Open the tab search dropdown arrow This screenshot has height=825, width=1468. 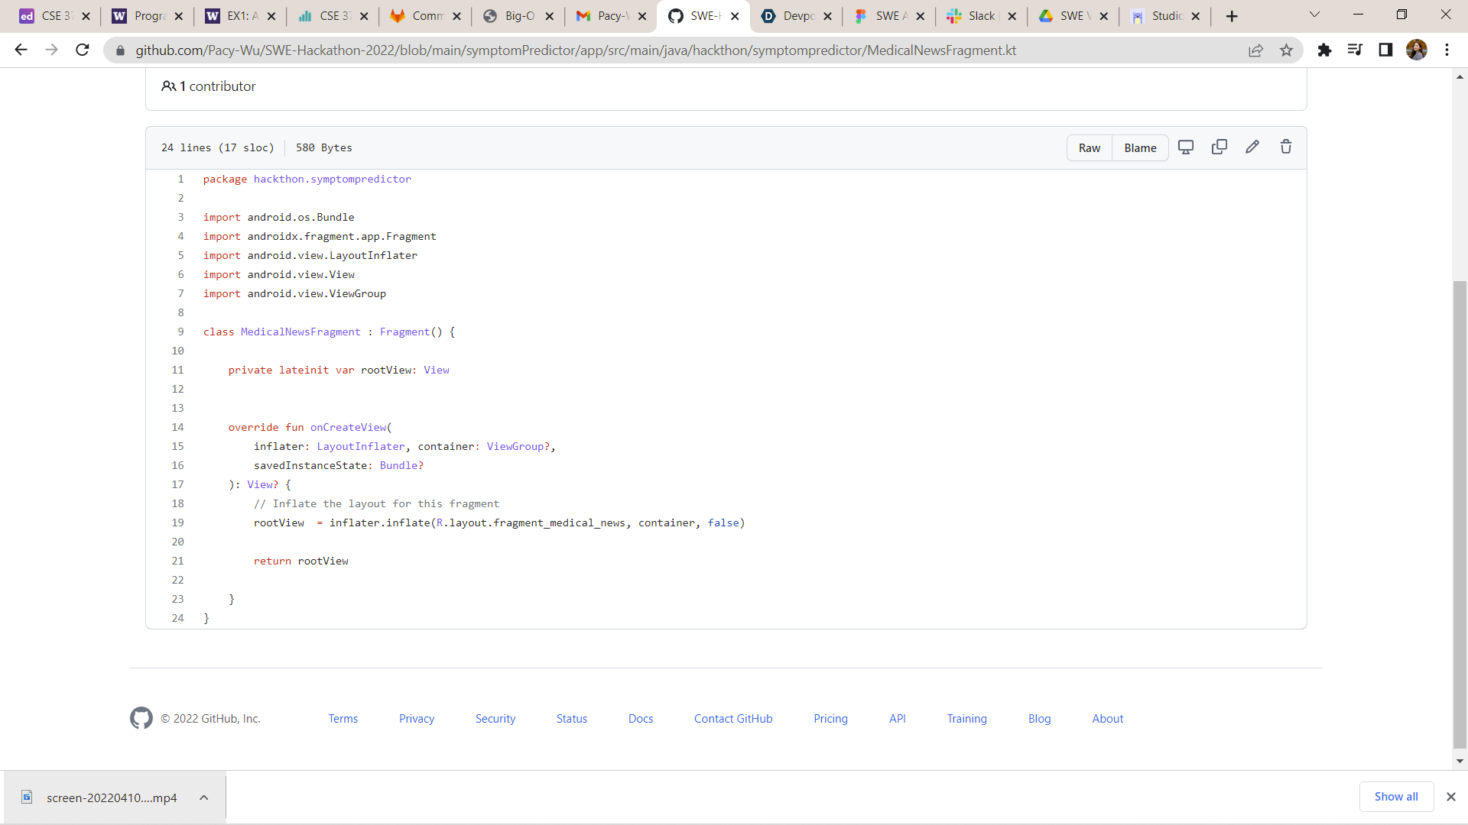[1314, 15]
